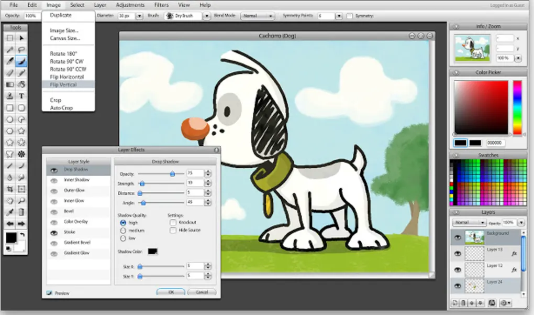Create a new layer in Layers panel
Screen dimensions: 534x315
click(x=454, y=303)
